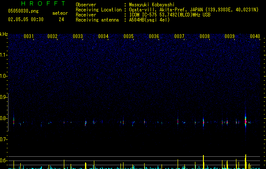Click the 0038 time marker
The width and height of the screenshot is (266, 169).
[205, 36]
